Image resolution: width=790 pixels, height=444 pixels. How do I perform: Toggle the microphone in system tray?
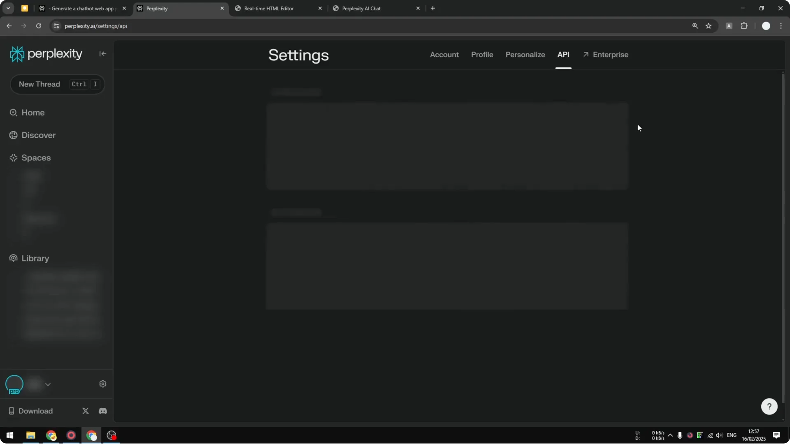681,435
